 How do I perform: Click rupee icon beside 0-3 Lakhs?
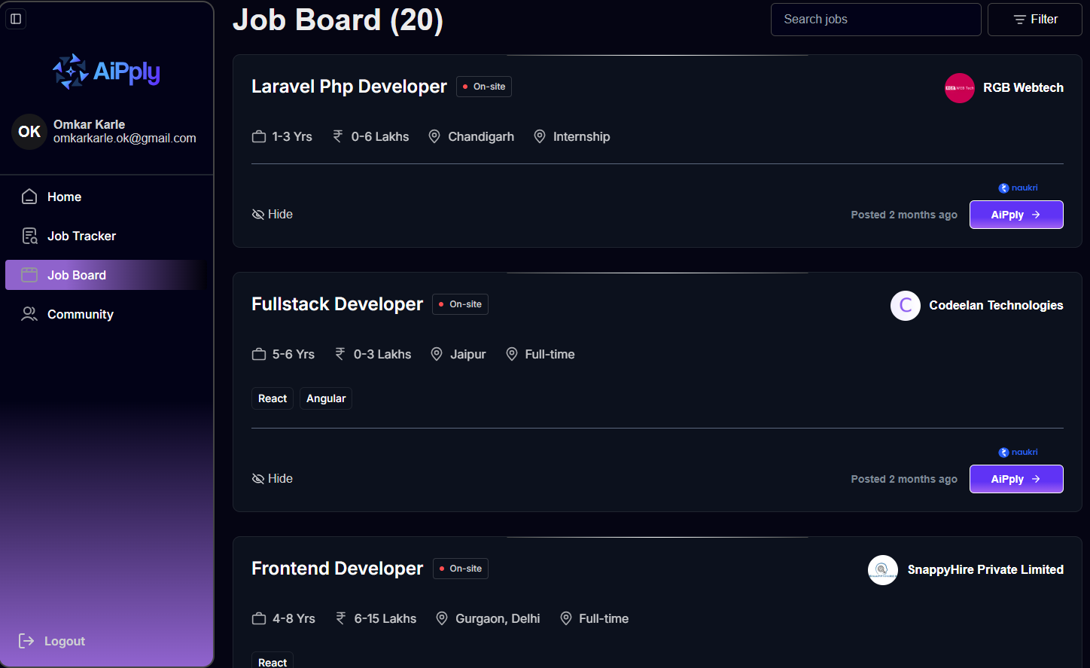click(x=340, y=354)
